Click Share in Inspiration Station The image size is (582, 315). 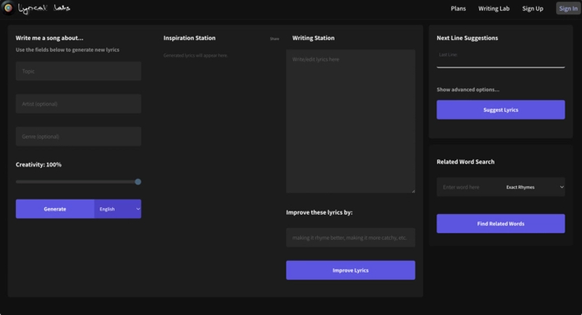(x=274, y=39)
